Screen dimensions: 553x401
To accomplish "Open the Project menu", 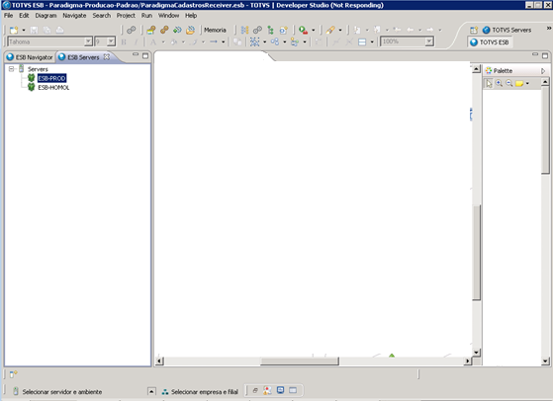I will point(126,16).
